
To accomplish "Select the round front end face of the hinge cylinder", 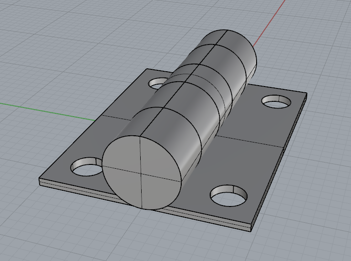I will [x=142, y=173].
